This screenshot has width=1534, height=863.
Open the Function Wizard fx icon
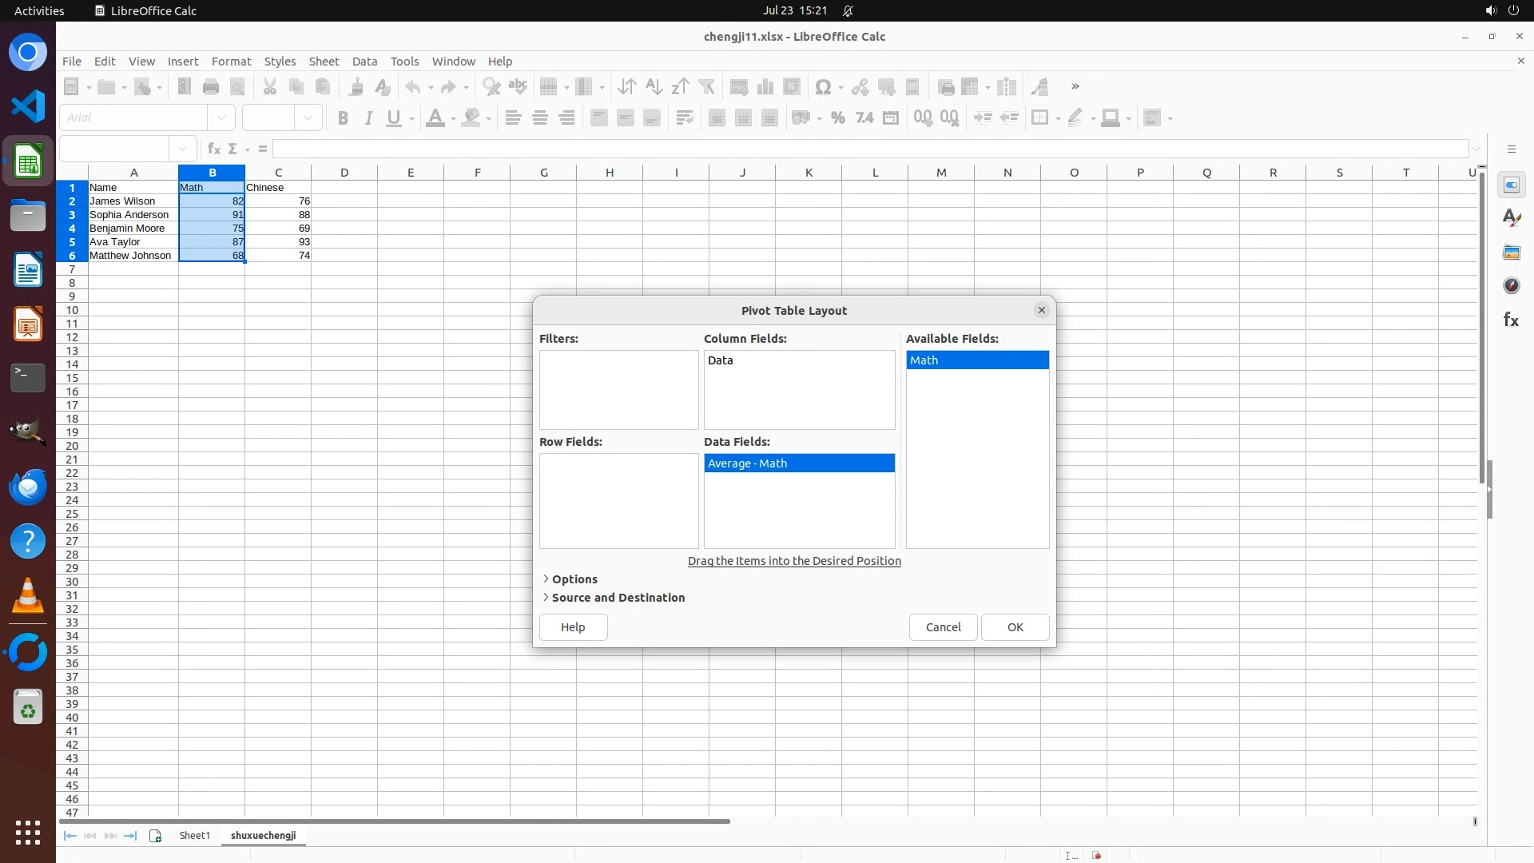(x=213, y=149)
